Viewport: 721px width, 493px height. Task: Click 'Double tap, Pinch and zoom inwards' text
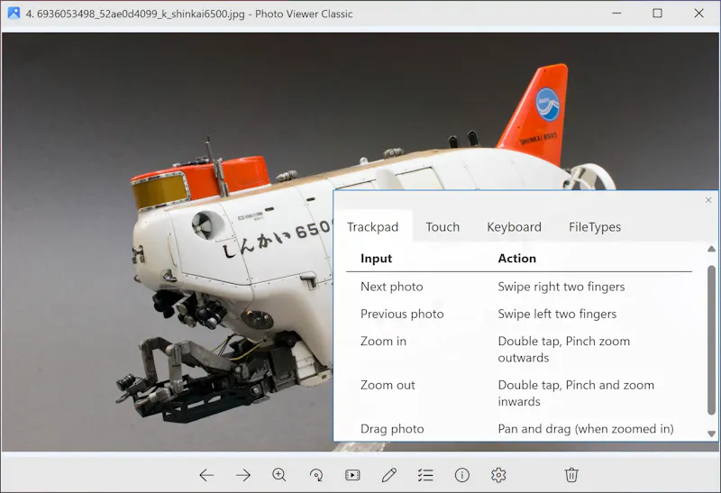[576, 393]
